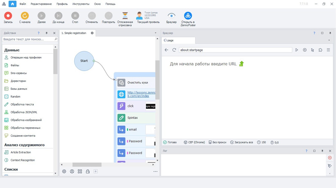This screenshot has height=188, width=336.
Task: Clear the log with red X icon
Action: [330, 158]
